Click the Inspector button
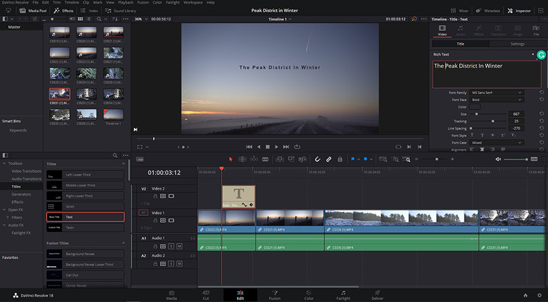Image resolution: width=548 pixels, height=302 pixels. 520,11
